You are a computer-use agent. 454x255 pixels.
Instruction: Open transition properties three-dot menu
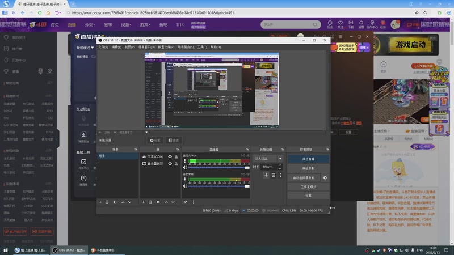click(280, 175)
